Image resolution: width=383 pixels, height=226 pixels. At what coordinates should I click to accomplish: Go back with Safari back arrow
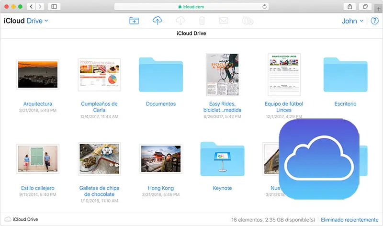tap(31, 7)
